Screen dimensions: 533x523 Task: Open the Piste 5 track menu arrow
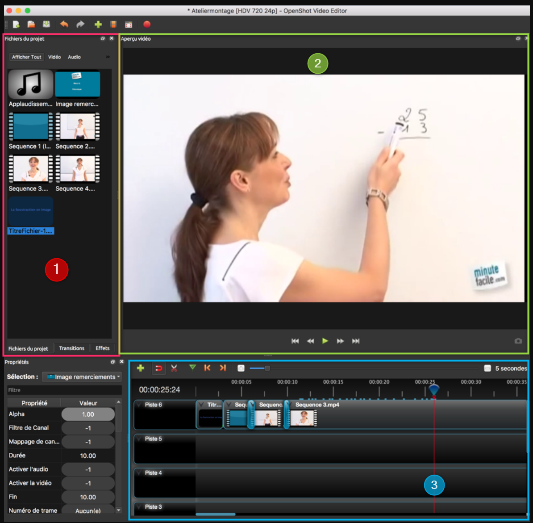click(x=139, y=439)
